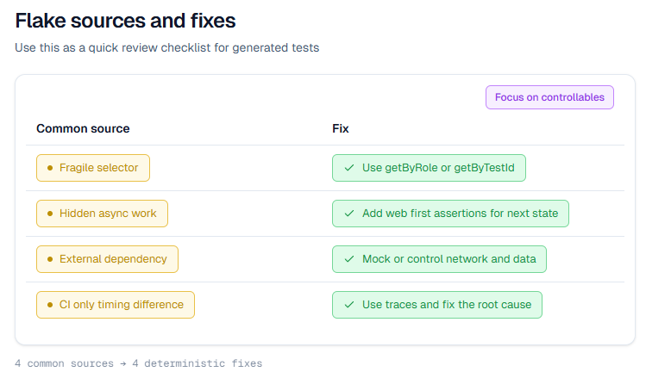Click the checkmark beside Use getByRole or getByTestId
Image resolution: width=646 pixels, height=378 pixels.
(x=349, y=168)
